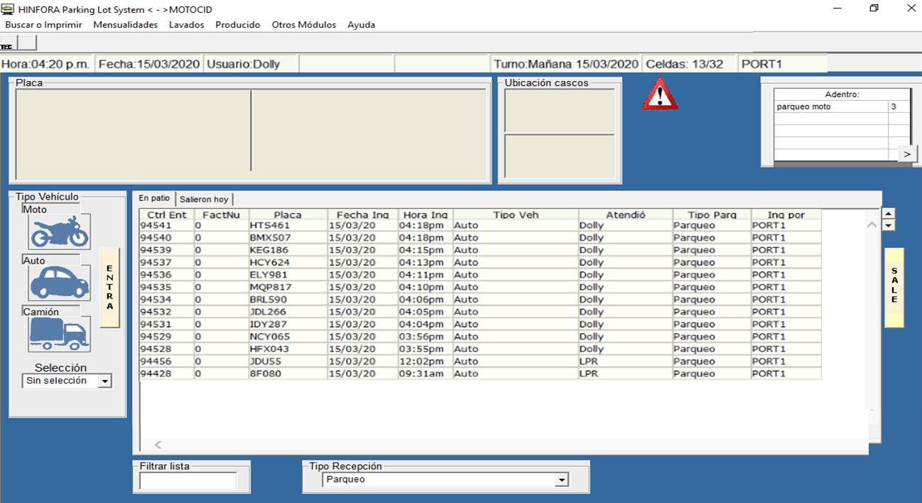Screen dimensions: 922x503
Task: Switch to the Salieron hoy tab
Action: pyautogui.click(x=204, y=200)
